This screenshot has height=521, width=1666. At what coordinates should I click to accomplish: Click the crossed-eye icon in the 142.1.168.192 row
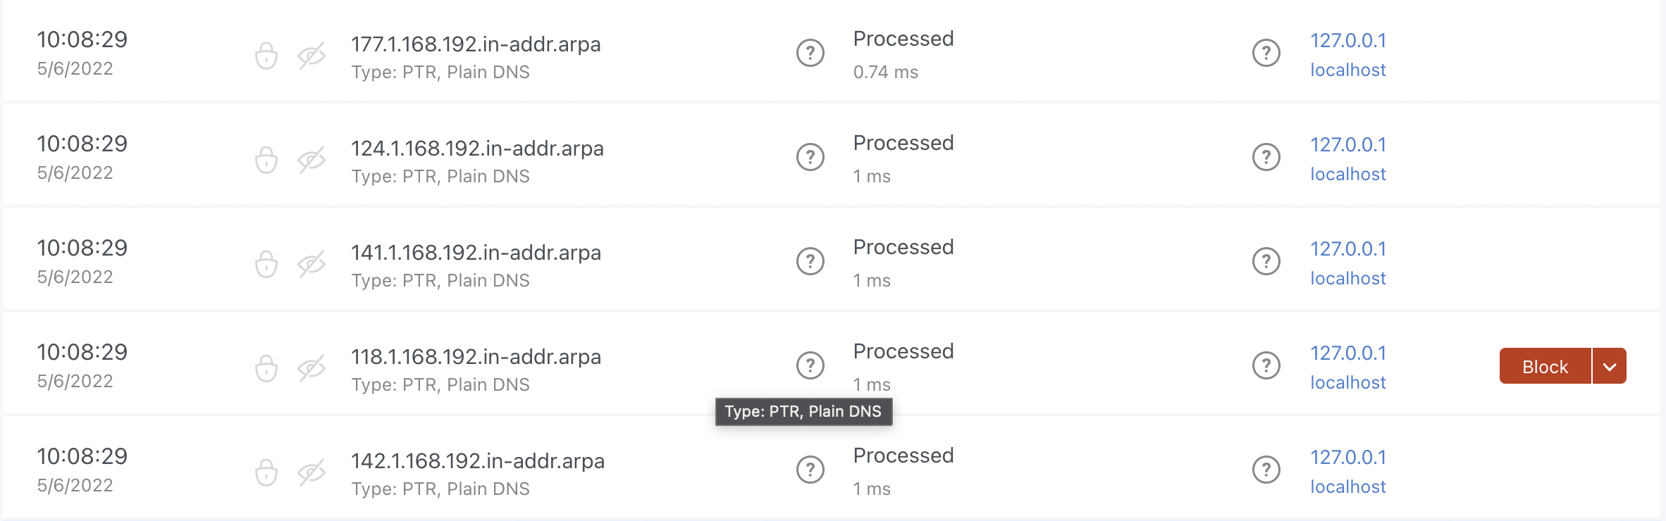pyautogui.click(x=311, y=472)
